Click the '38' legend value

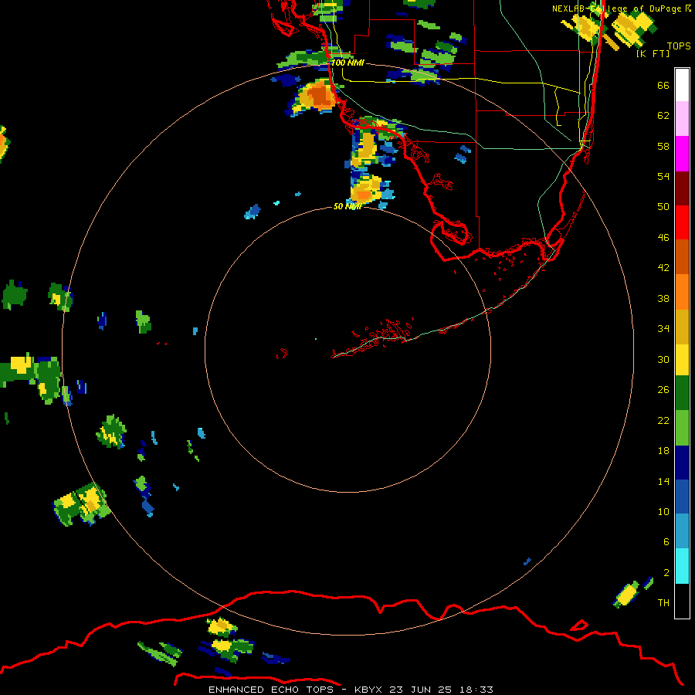(x=663, y=298)
